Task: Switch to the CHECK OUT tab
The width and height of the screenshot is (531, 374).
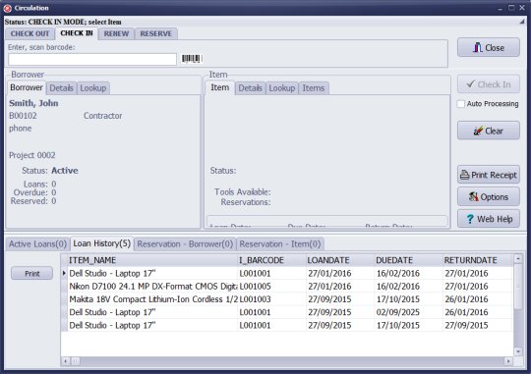Action: (29, 33)
